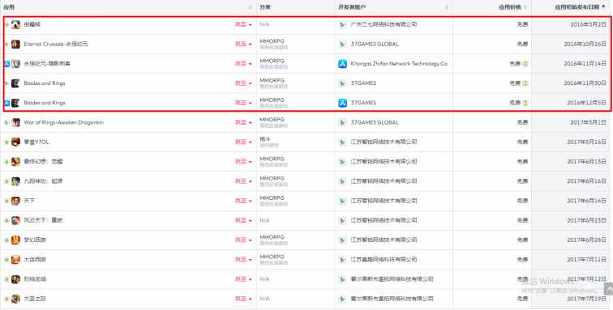Click the scroll-to-top arrow button

click(608, 289)
